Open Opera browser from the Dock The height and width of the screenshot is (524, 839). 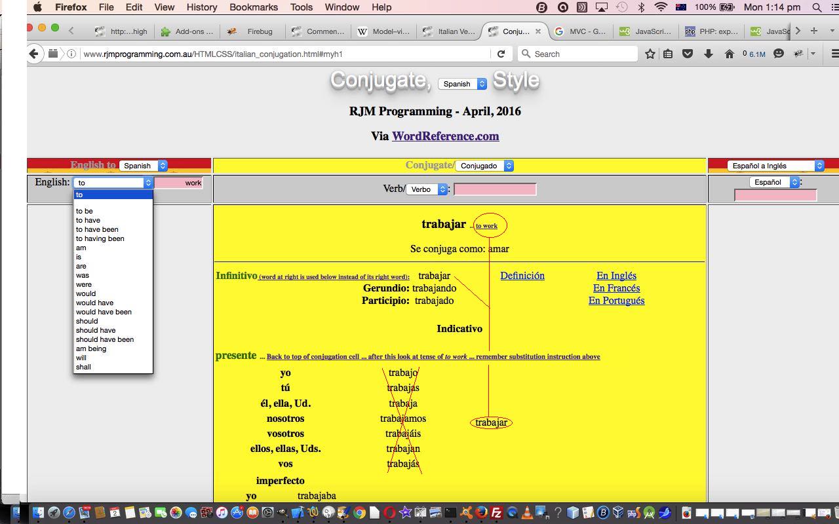(x=389, y=513)
